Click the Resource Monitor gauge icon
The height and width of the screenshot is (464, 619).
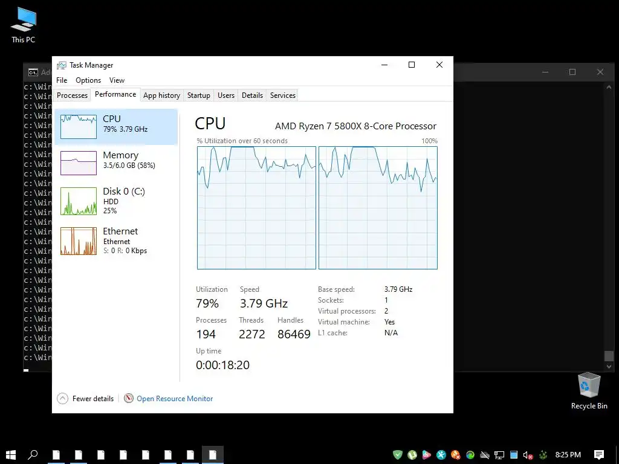128,399
